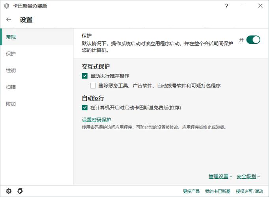Switch to the 保护 sidebar tab
Viewport: 269px width, 197px height.
(37, 54)
